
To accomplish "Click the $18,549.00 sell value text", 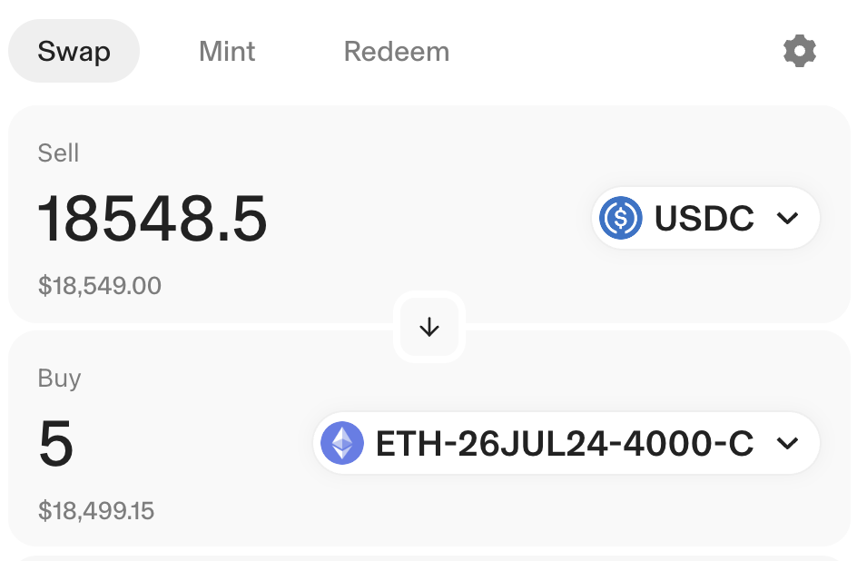I will 100,286.
